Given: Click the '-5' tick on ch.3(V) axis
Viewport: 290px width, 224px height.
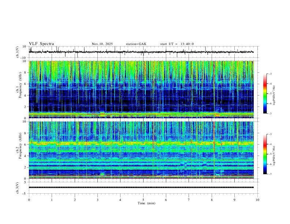Looking at the screenshot, I should [x=25, y=194].
